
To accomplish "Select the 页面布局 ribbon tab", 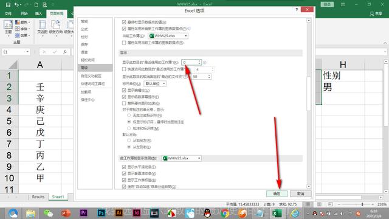I will click(57, 13).
